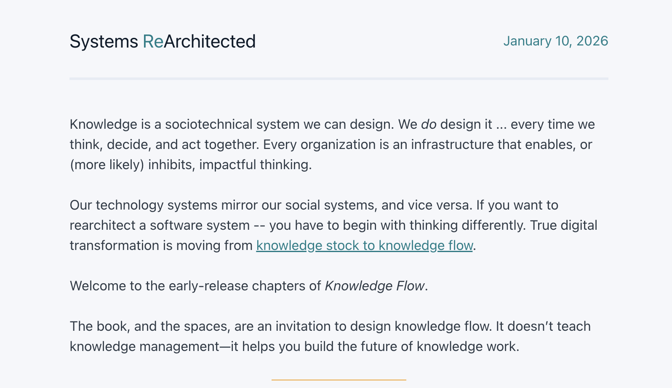
Task: Click the word "rearchitect" in the second paragraph
Action: 102,226
